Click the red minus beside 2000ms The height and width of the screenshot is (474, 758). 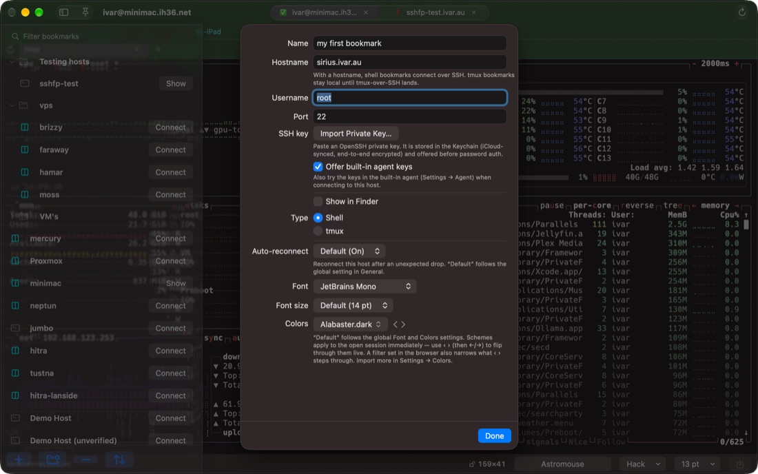[694, 64]
